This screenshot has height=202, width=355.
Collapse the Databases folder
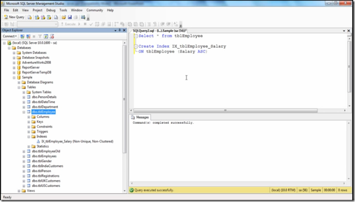click(9, 48)
